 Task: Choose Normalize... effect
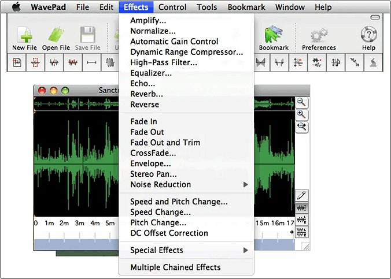click(186, 31)
